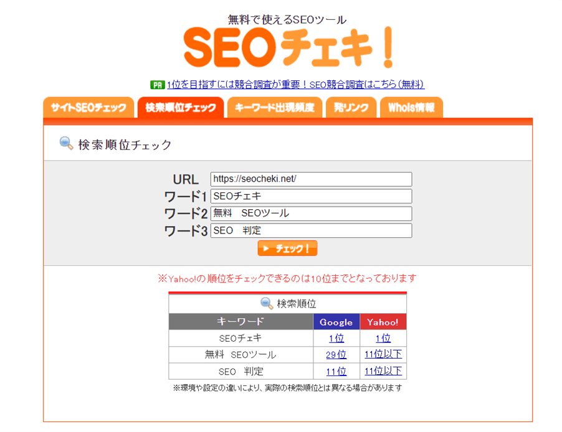Screen dimensions: 562x432
Task: Open Yahoo 11位以下 link for 無料 SEOツール
Action: point(383,354)
